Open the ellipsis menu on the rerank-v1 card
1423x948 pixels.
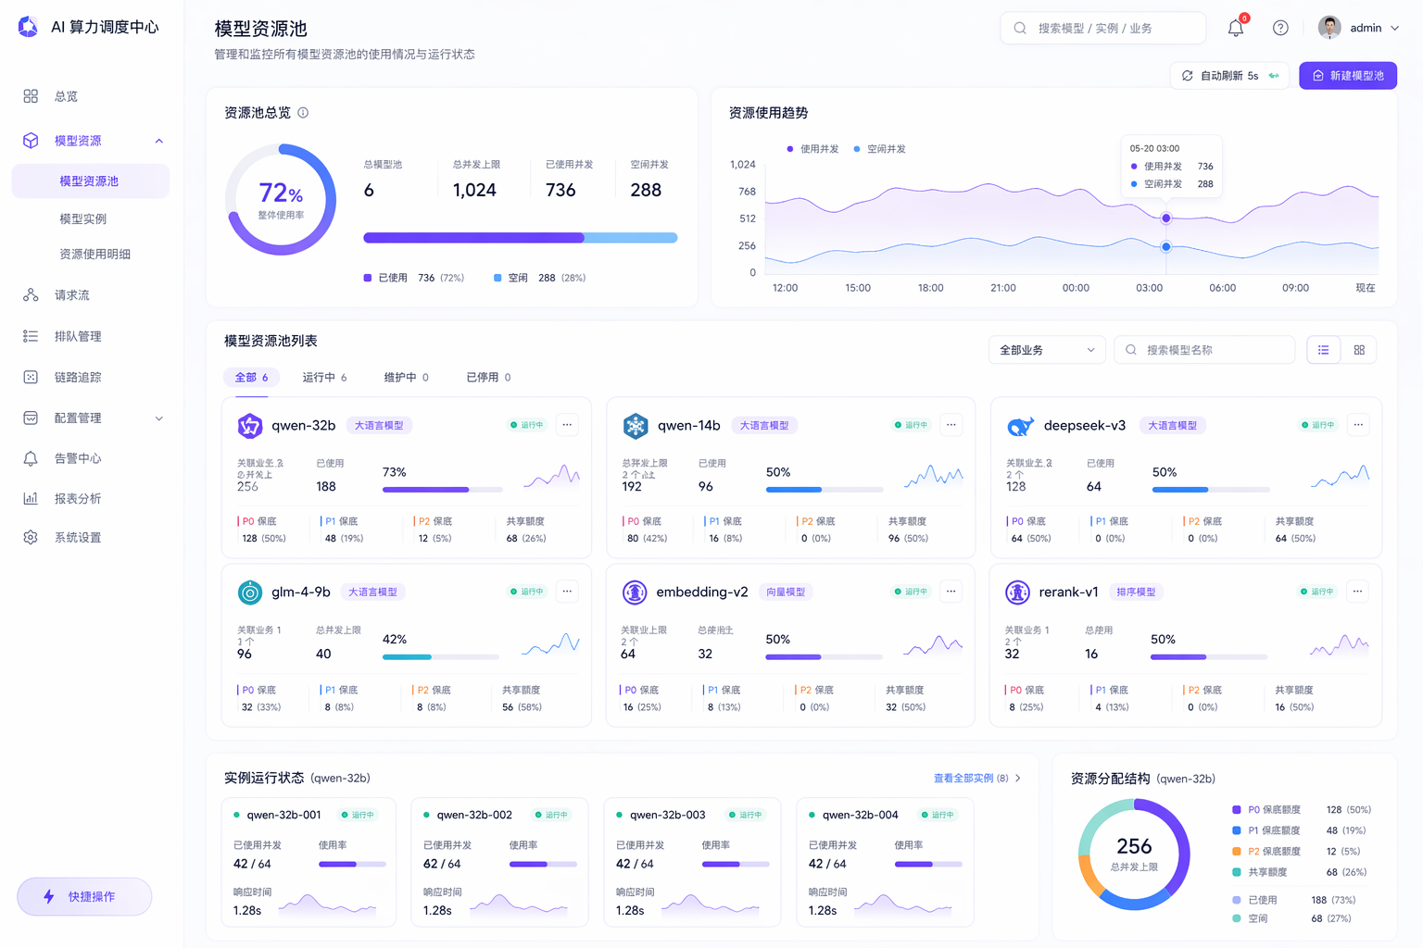click(x=1357, y=592)
